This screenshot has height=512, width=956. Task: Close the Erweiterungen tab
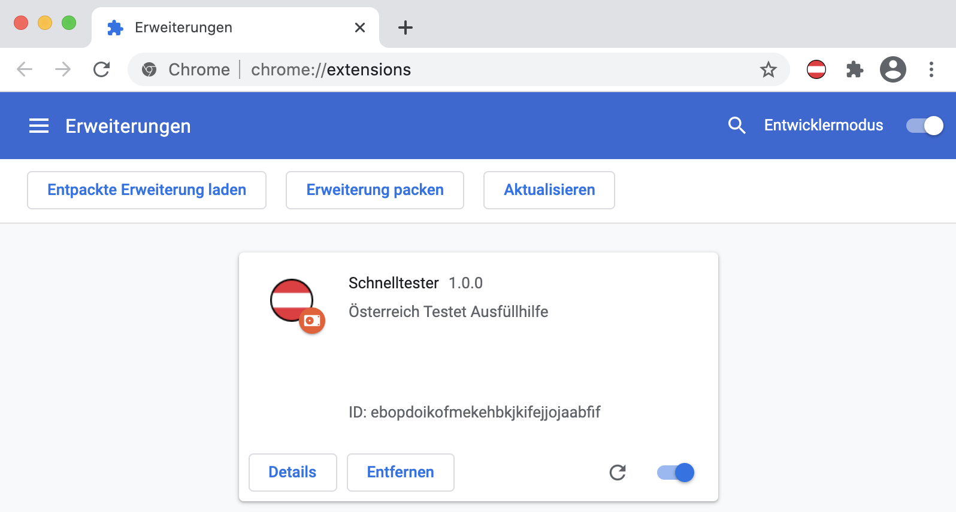(360, 28)
